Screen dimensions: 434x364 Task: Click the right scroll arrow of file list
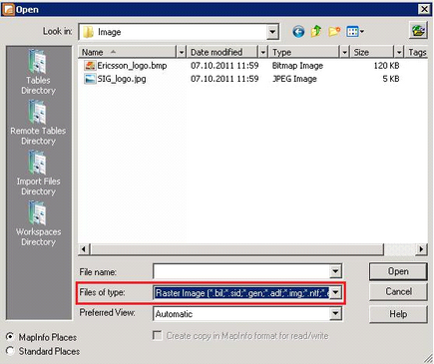point(422,249)
